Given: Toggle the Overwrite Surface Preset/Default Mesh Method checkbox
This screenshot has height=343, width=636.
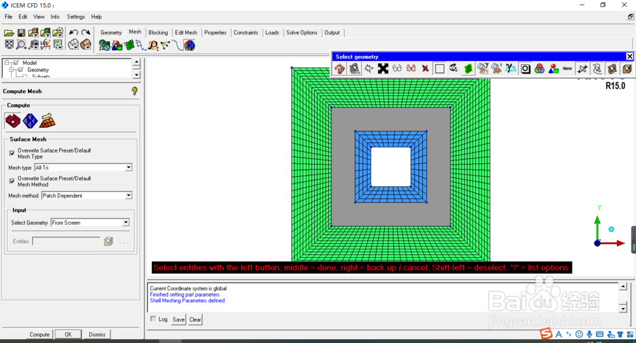Looking at the screenshot, I should [x=11, y=181].
